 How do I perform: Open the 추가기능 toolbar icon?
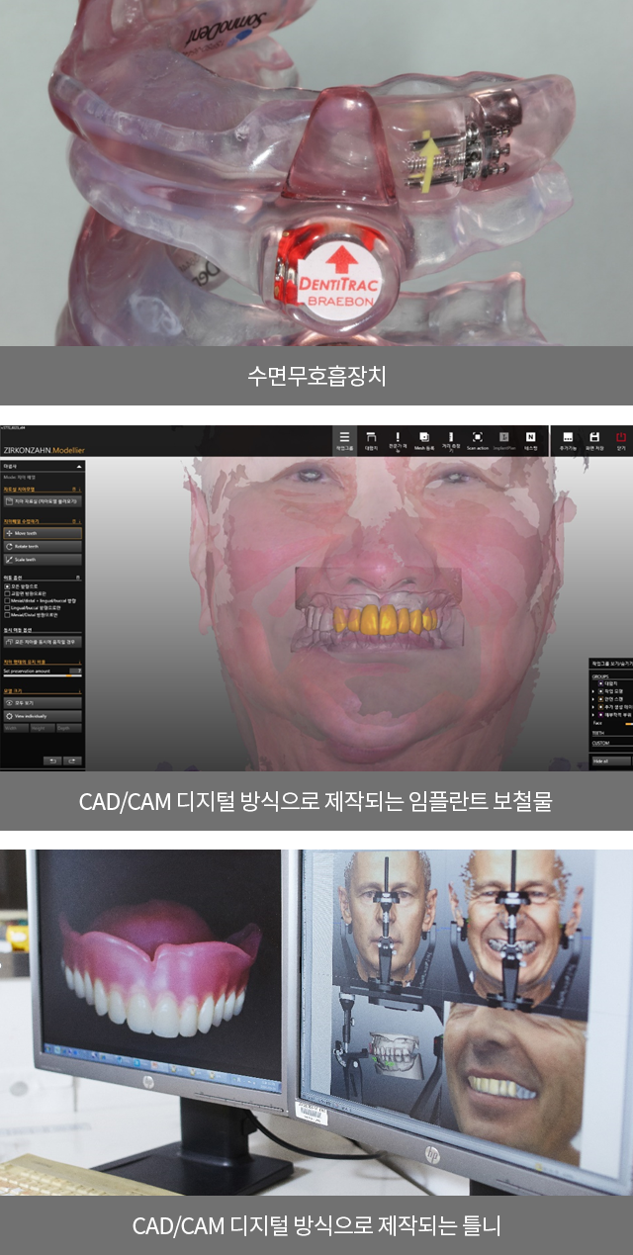(x=568, y=439)
